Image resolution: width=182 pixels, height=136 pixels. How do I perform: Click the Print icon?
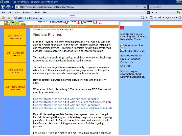[160, 18]
